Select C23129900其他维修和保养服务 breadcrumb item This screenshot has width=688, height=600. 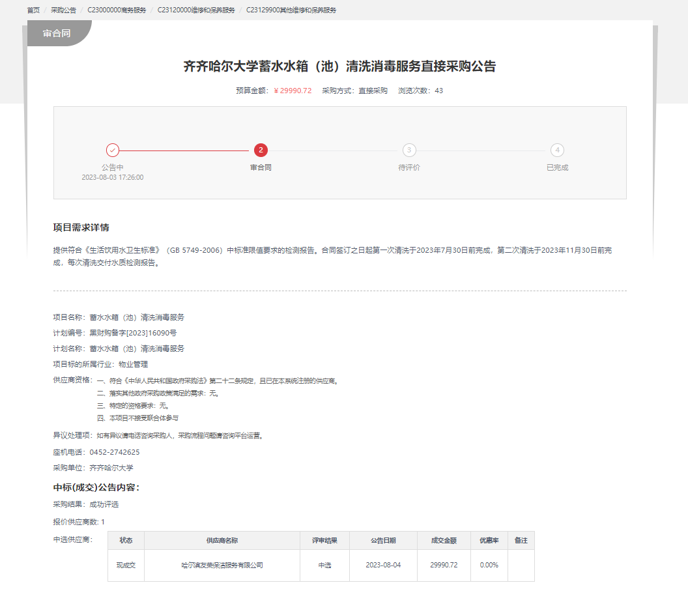pos(291,10)
